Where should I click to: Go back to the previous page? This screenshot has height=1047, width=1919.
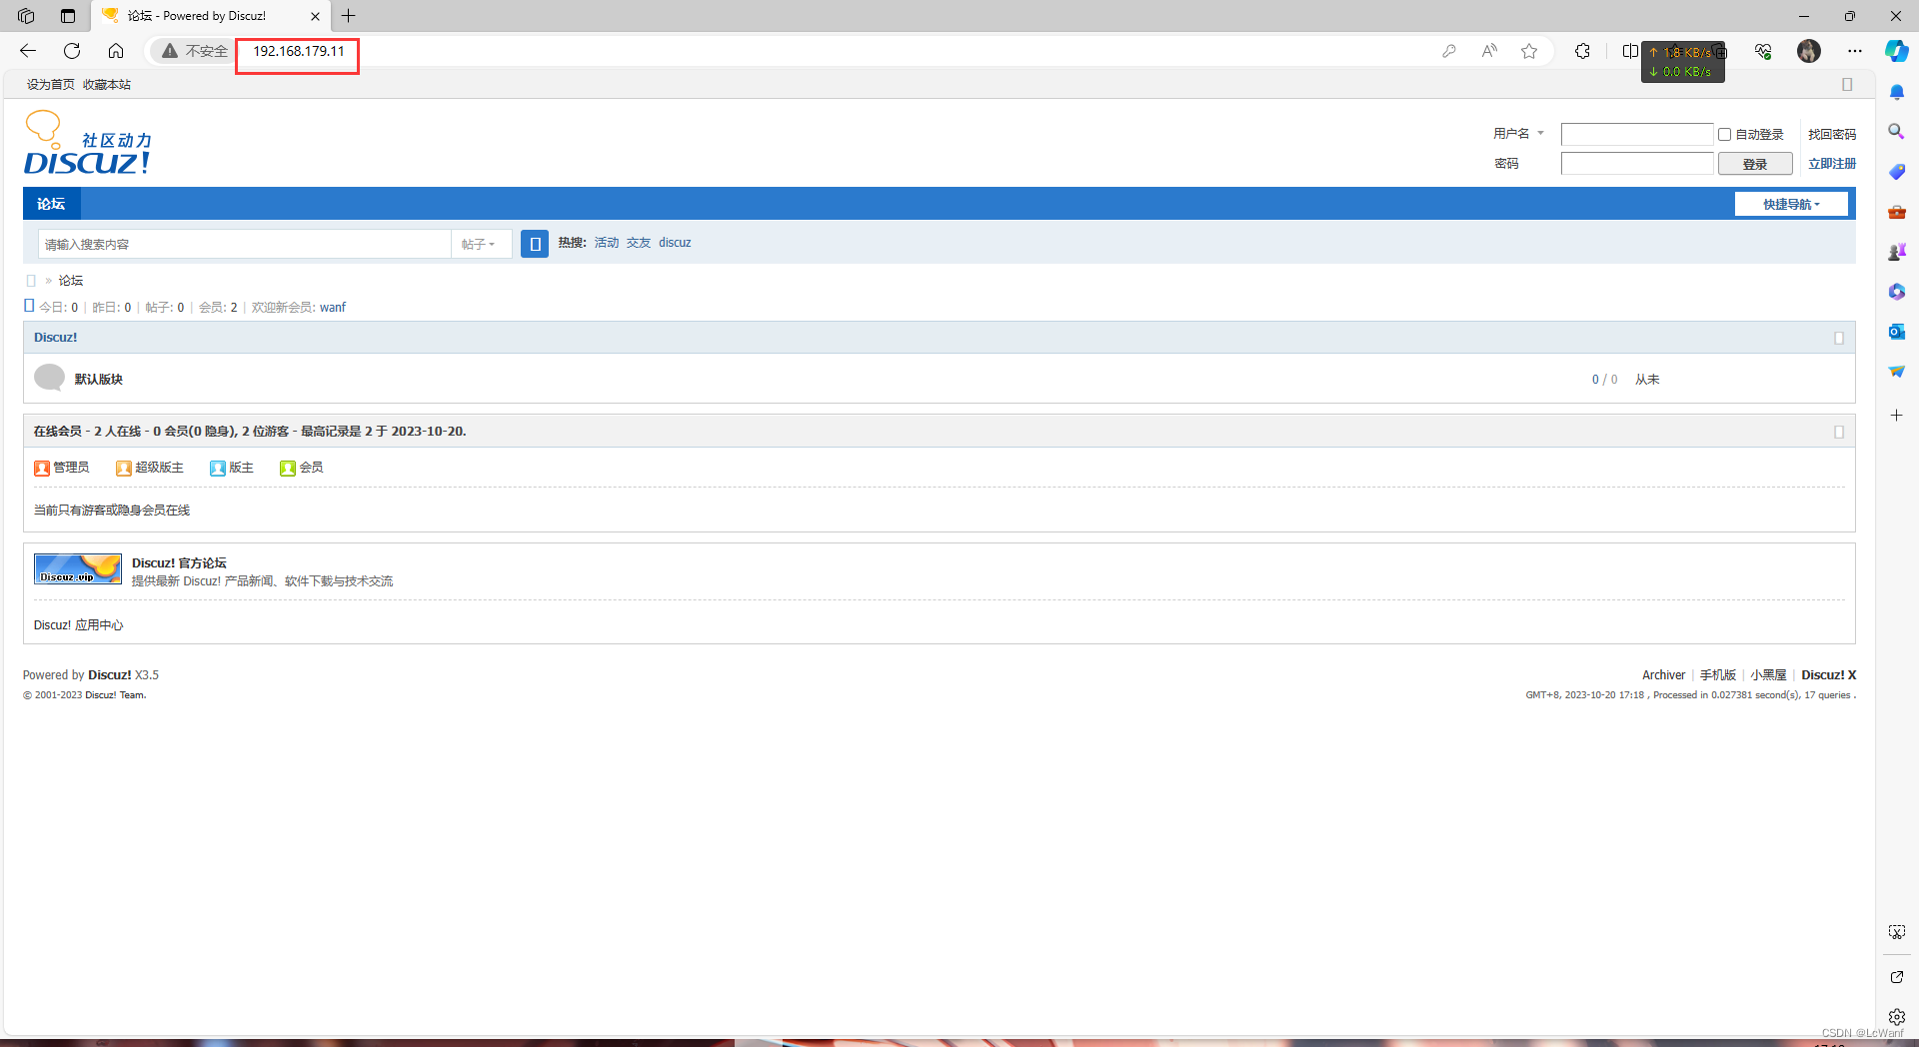click(28, 51)
